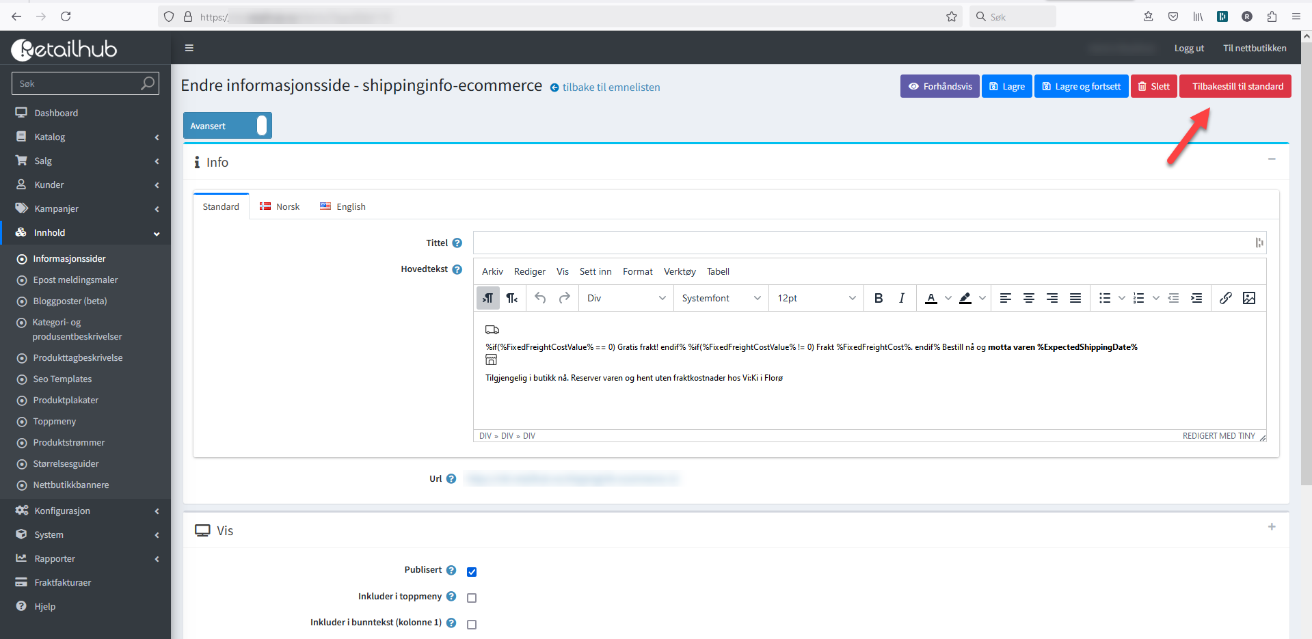Image resolution: width=1312 pixels, height=639 pixels.
Task: Click into the Tittel input field
Action: pos(861,243)
